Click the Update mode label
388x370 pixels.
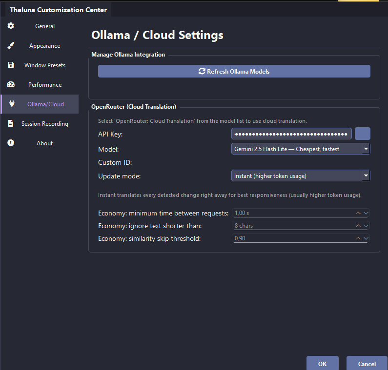click(119, 176)
